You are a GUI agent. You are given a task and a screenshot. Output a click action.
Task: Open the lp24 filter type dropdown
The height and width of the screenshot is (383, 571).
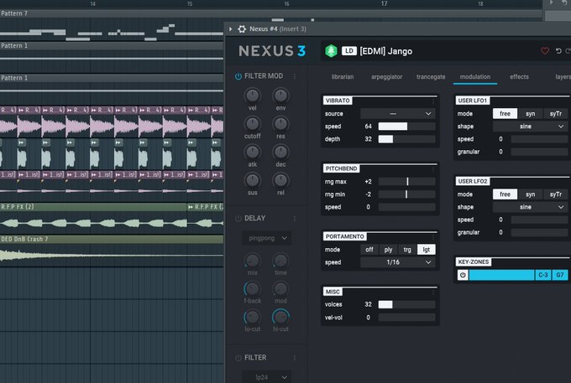click(266, 377)
